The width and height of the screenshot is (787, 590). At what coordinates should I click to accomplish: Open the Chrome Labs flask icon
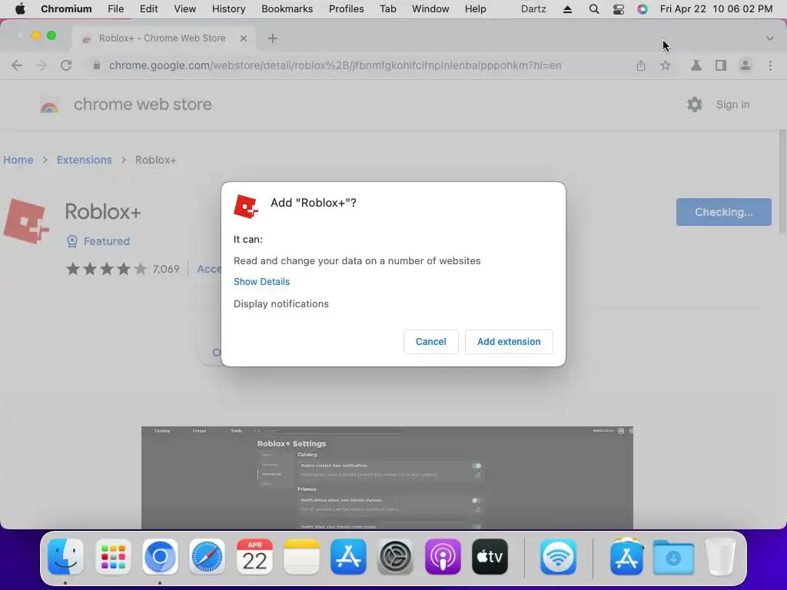click(x=696, y=65)
